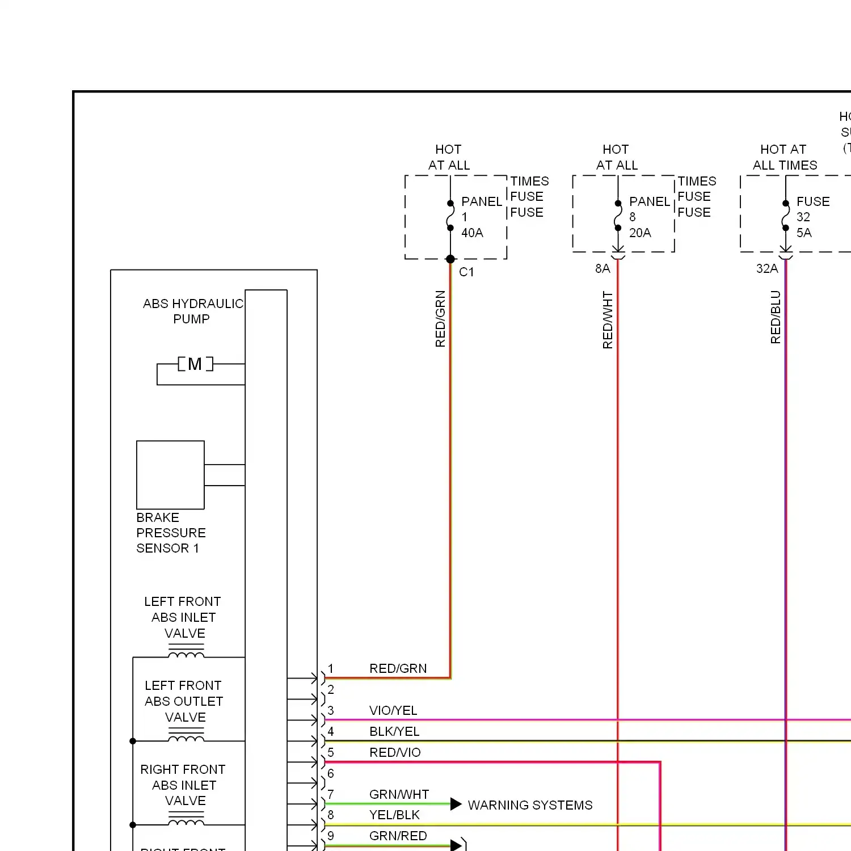Click PANEL 8 20A fuse text
This screenshot has width=851, height=851.
click(x=649, y=217)
